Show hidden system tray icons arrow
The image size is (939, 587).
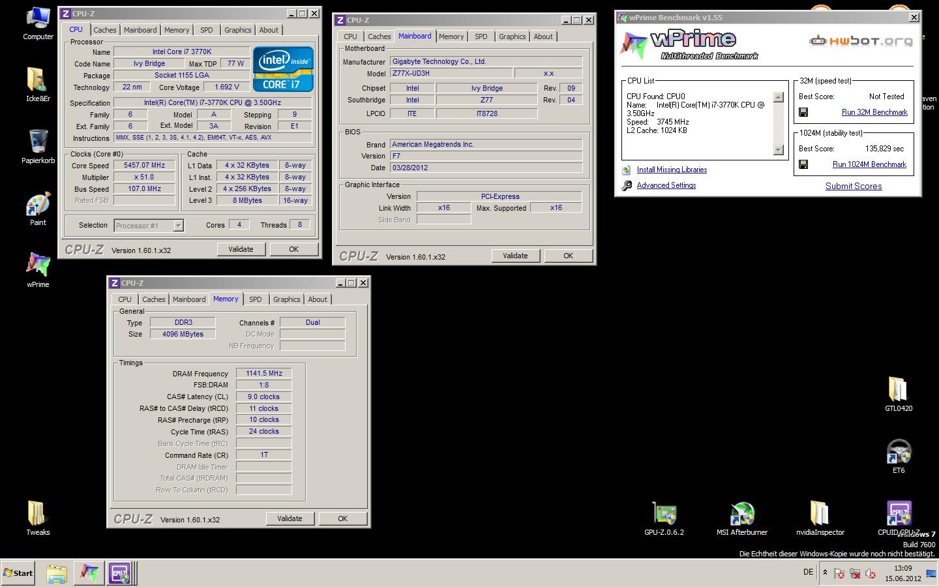point(825,573)
